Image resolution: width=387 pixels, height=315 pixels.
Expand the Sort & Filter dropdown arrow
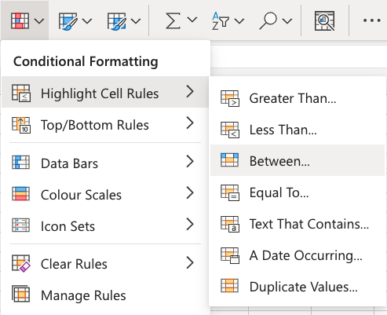239,20
